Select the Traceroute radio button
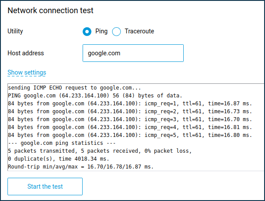The width and height of the screenshot is (265, 201). (x=116, y=32)
